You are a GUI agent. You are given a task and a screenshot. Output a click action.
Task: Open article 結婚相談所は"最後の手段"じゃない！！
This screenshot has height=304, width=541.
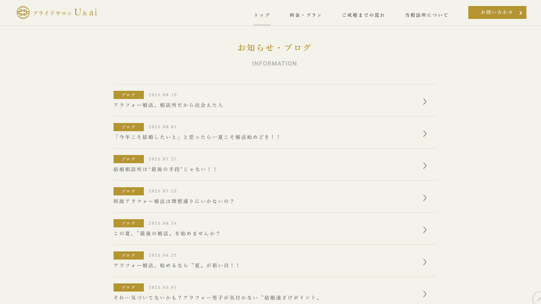click(165, 169)
